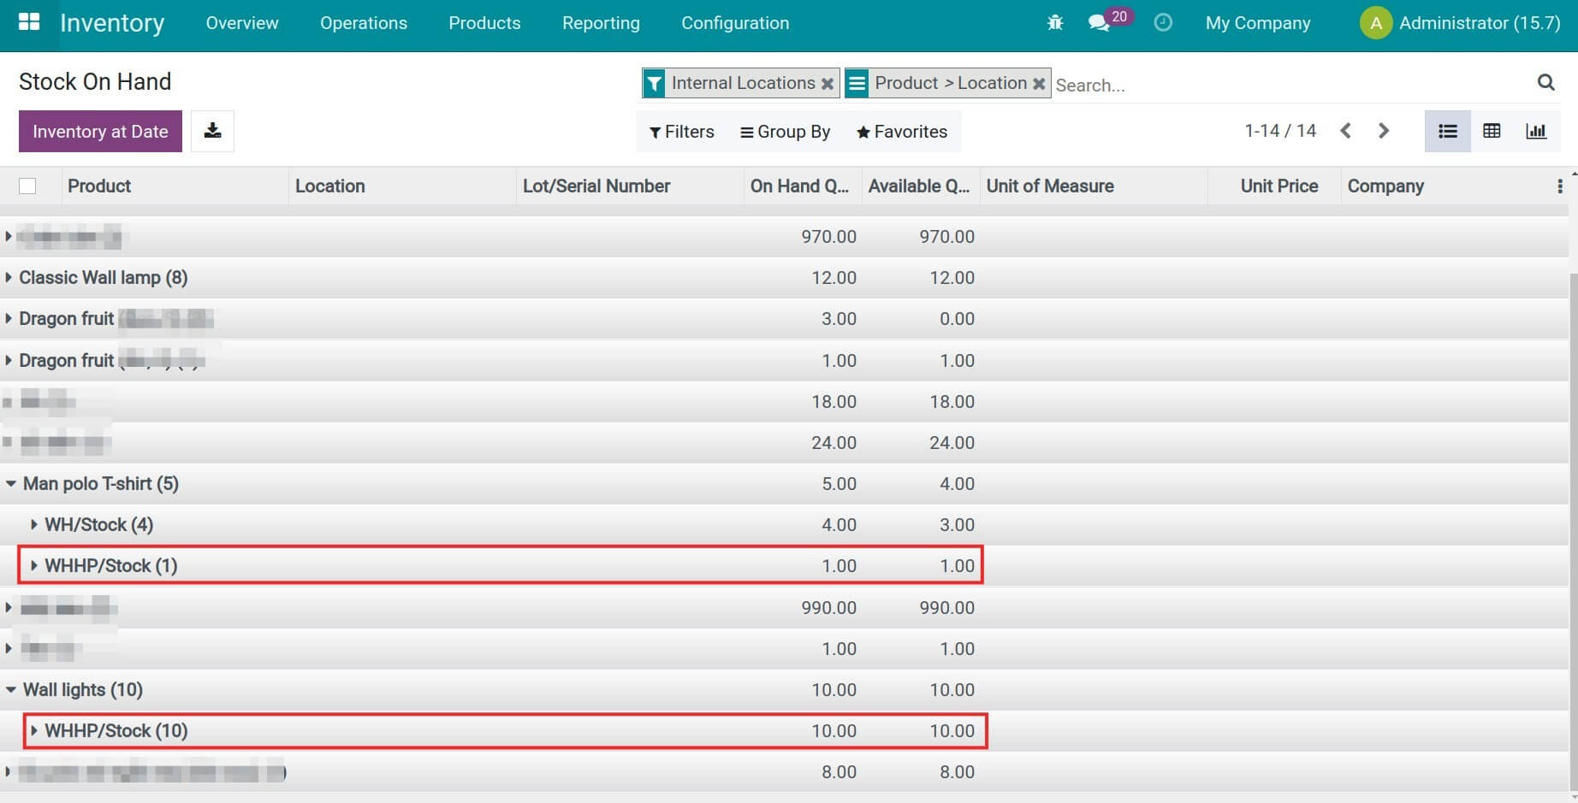Collapse the Man polo T-shirt group
The width and height of the screenshot is (1578, 803).
tap(100, 484)
